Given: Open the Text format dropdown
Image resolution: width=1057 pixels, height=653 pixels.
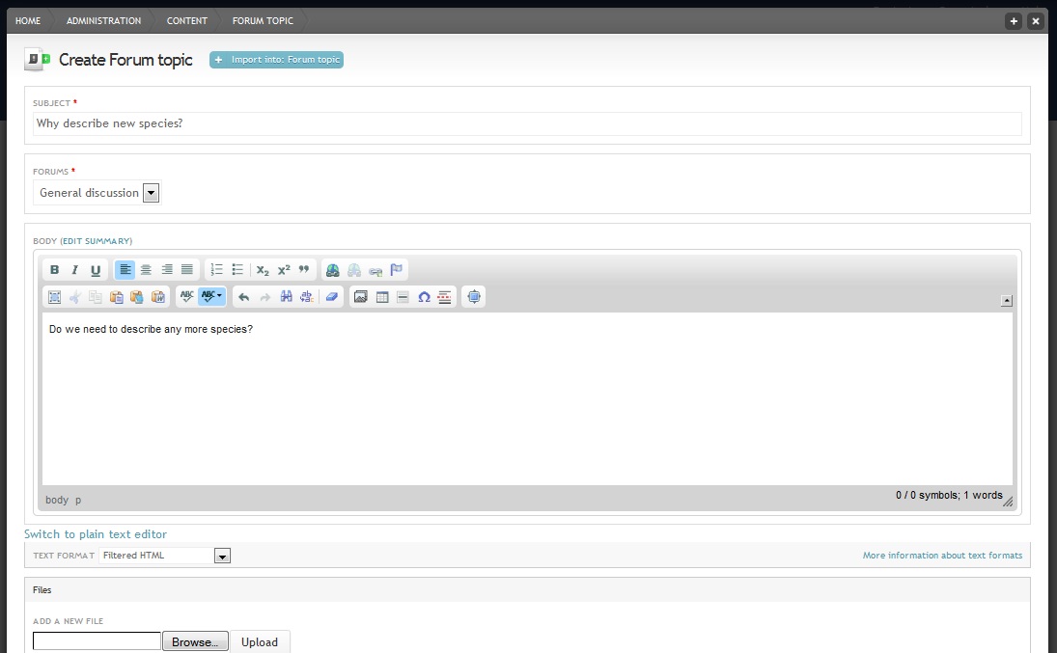Looking at the screenshot, I should [164, 556].
